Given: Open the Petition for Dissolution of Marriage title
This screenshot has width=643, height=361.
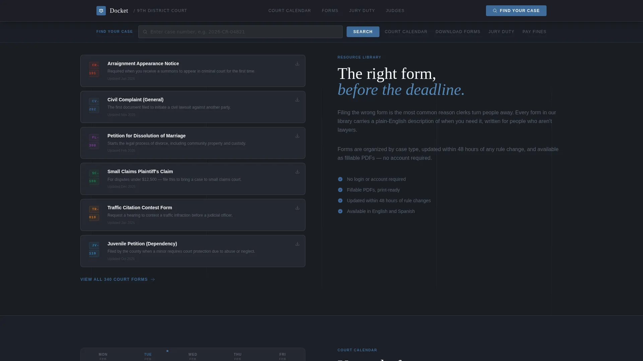Looking at the screenshot, I should tap(146, 136).
